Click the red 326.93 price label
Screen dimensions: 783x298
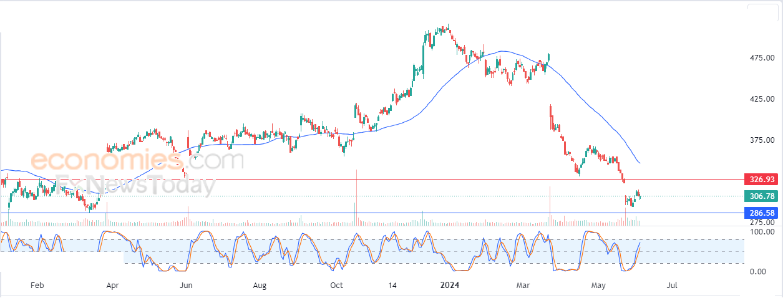click(761, 180)
